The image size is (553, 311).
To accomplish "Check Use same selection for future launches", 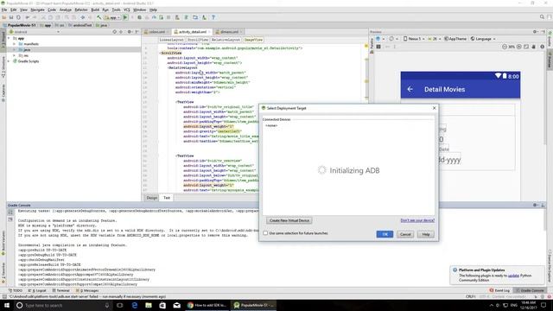I will (265, 233).
